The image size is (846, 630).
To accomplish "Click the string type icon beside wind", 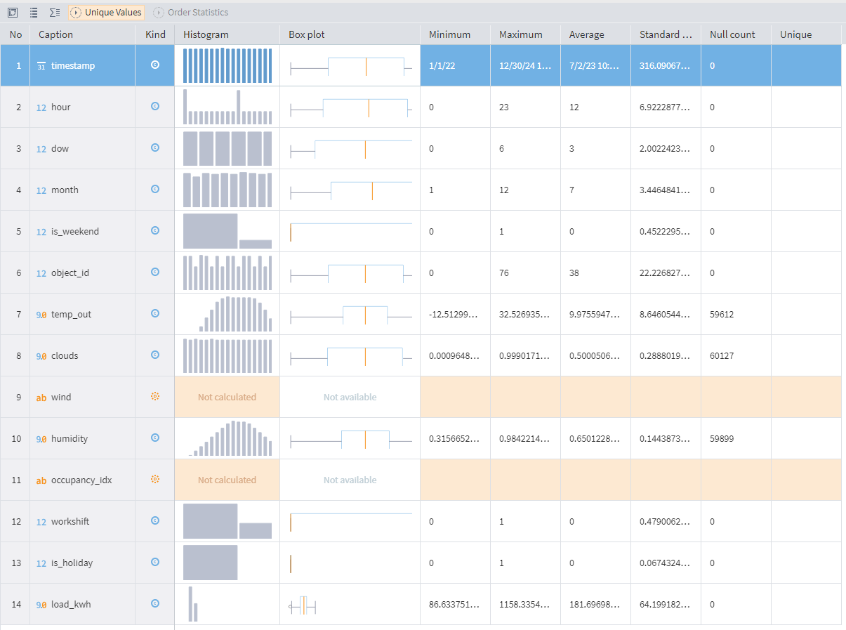I will [x=41, y=398].
